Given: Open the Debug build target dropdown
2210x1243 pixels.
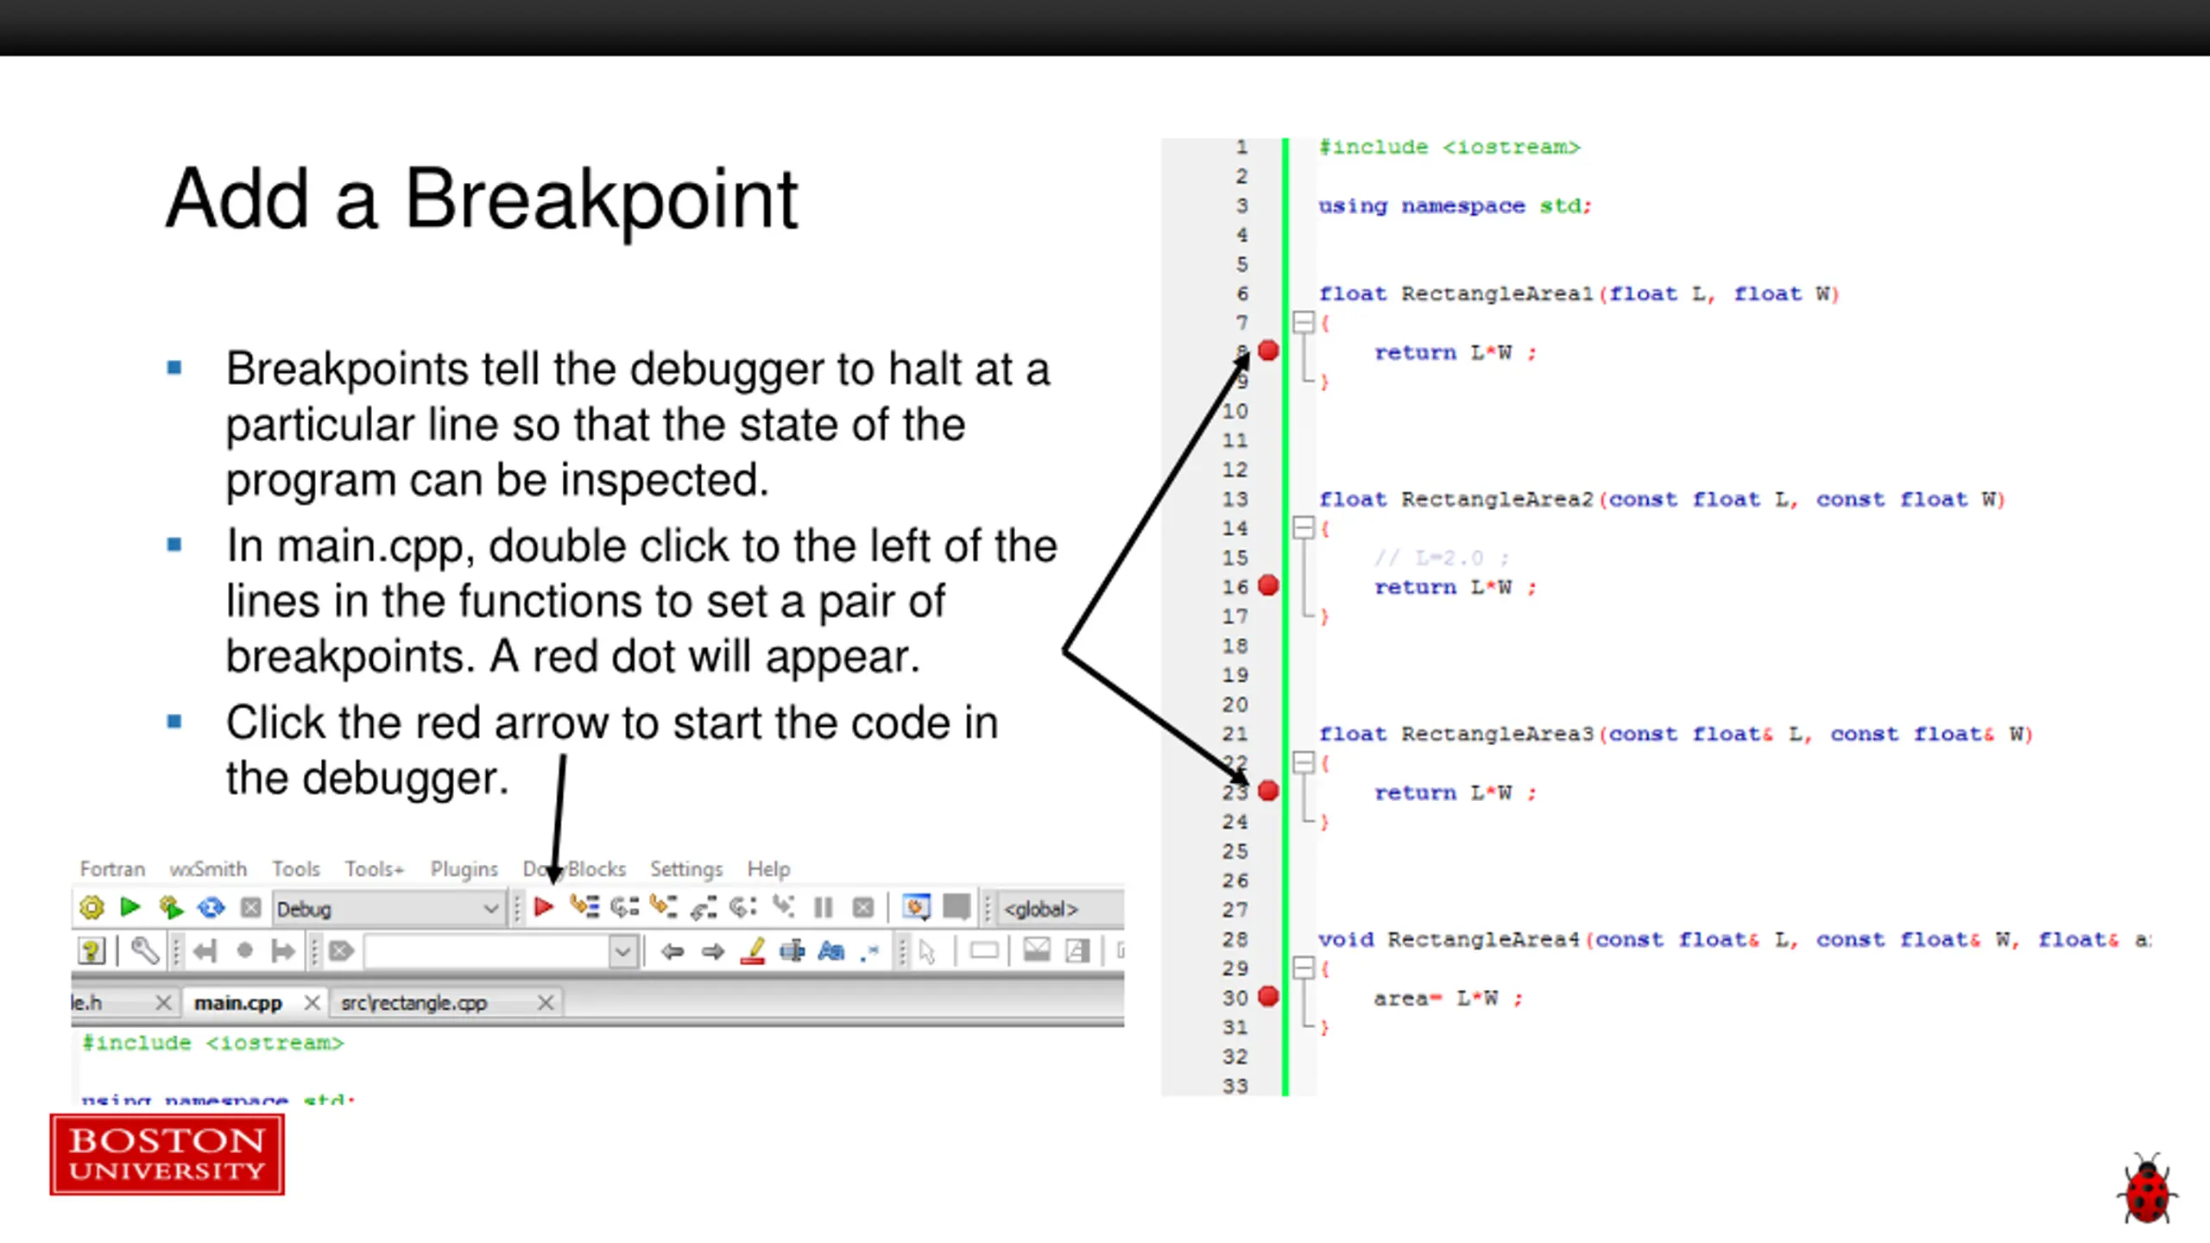Looking at the screenshot, I should (388, 909).
